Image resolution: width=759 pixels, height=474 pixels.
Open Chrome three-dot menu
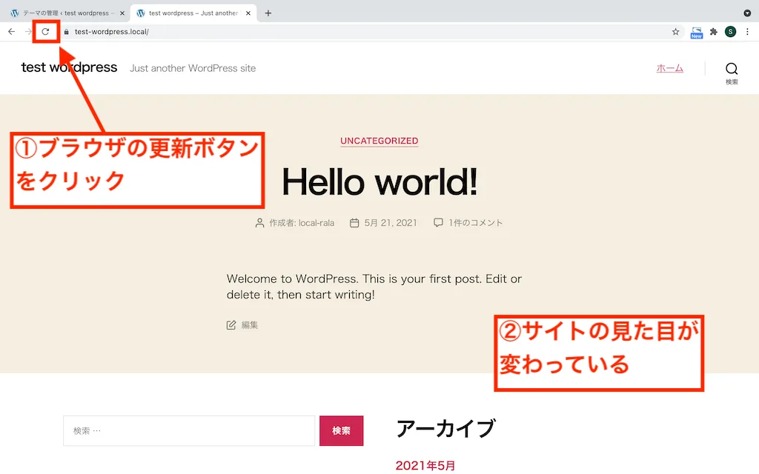[747, 31]
